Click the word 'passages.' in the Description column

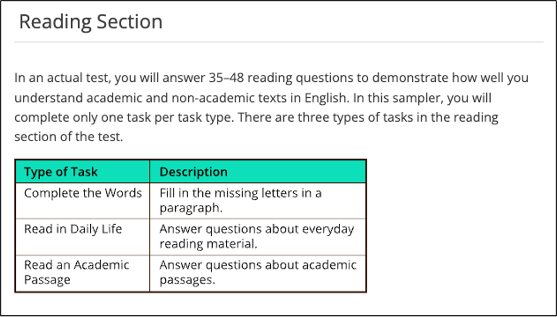pyautogui.click(x=188, y=280)
